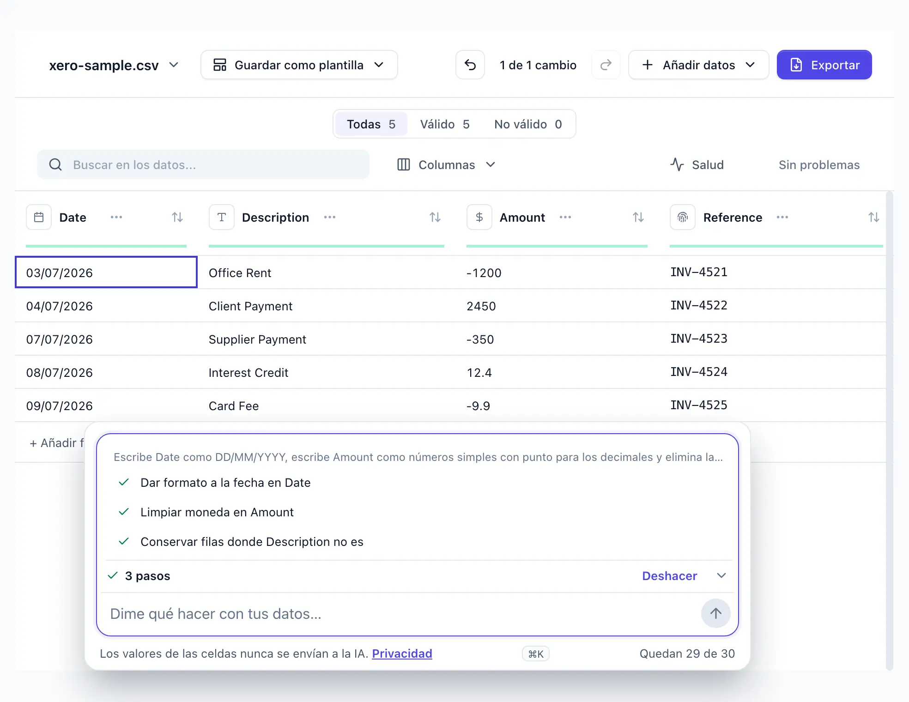Click the Dime qué hacer con tus datos input
This screenshot has height=702, width=909.
[x=400, y=613]
